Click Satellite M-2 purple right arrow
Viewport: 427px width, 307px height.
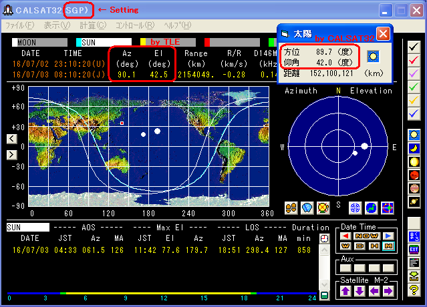click(x=388, y=291)
